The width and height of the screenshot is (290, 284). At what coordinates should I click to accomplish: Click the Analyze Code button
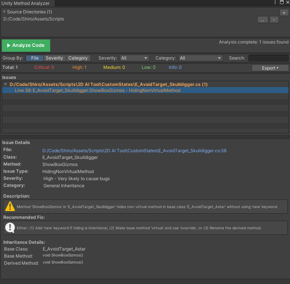coord(26,45)
